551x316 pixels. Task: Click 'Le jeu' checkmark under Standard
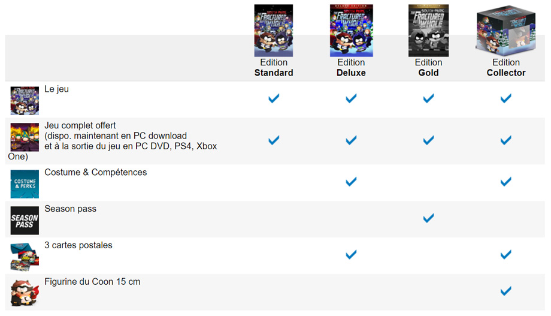tap(274, 98)
